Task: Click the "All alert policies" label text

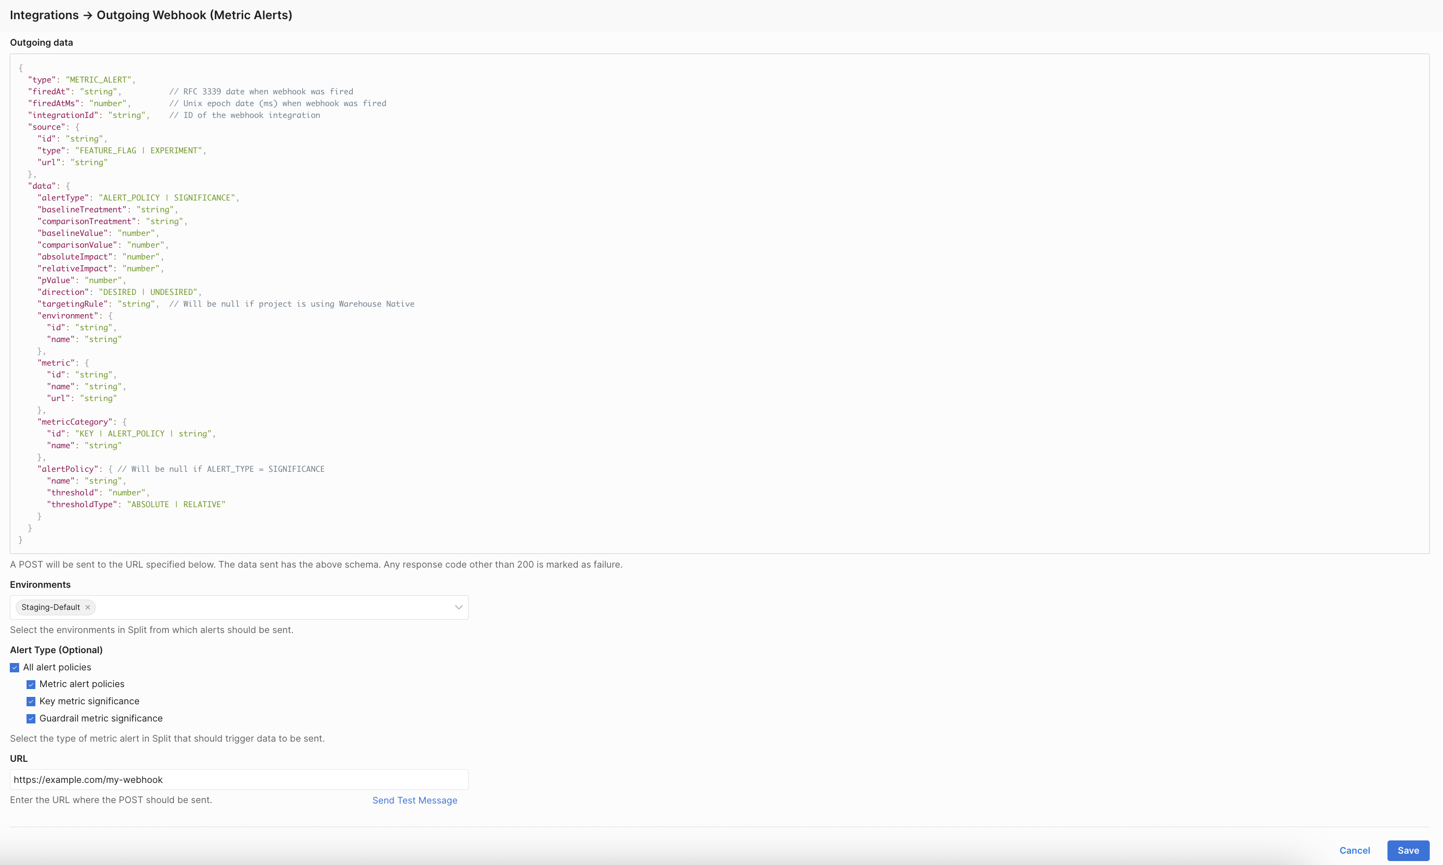Action: [x=57, y=667]
